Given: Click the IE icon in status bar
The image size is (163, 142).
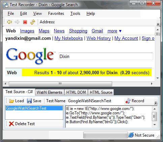Looking at the screenshot, I should click(131, 135).
